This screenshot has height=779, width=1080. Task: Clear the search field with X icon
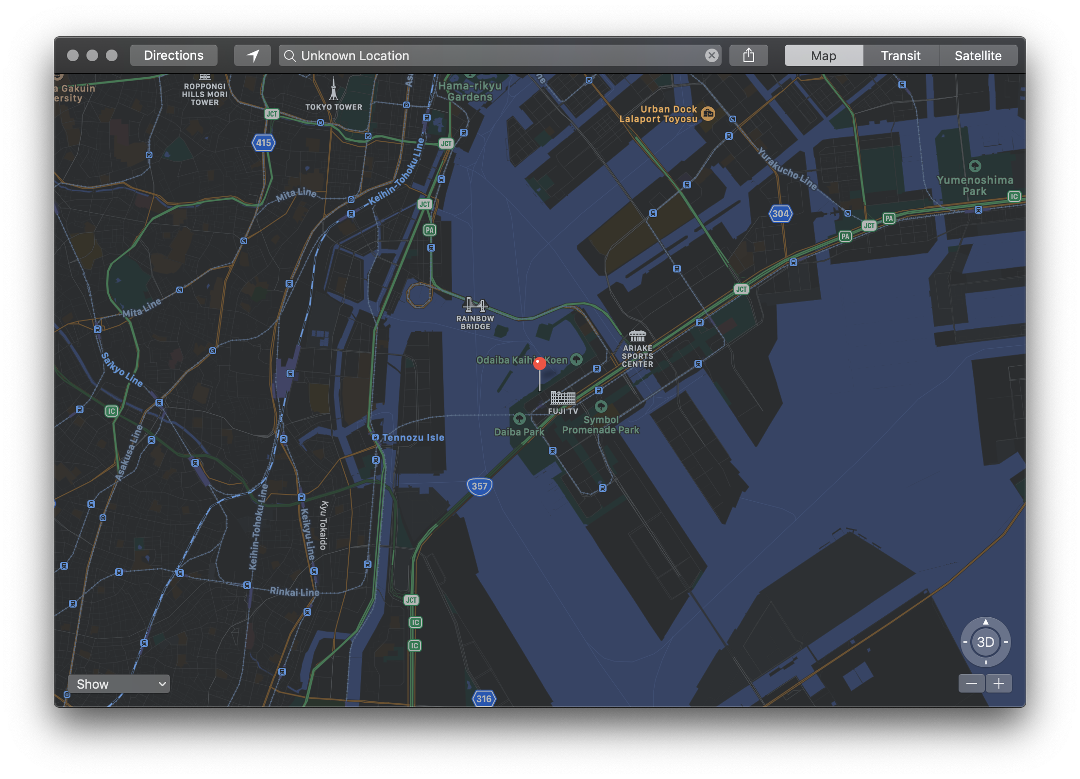pos(711,55)
